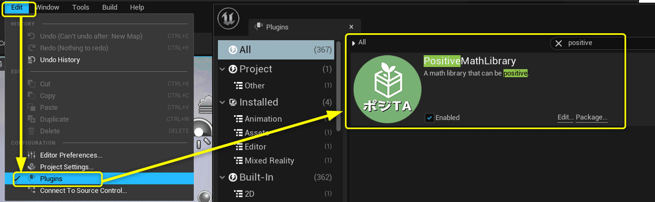Open the Window menu
655x202 pixels.
[48, 8]
